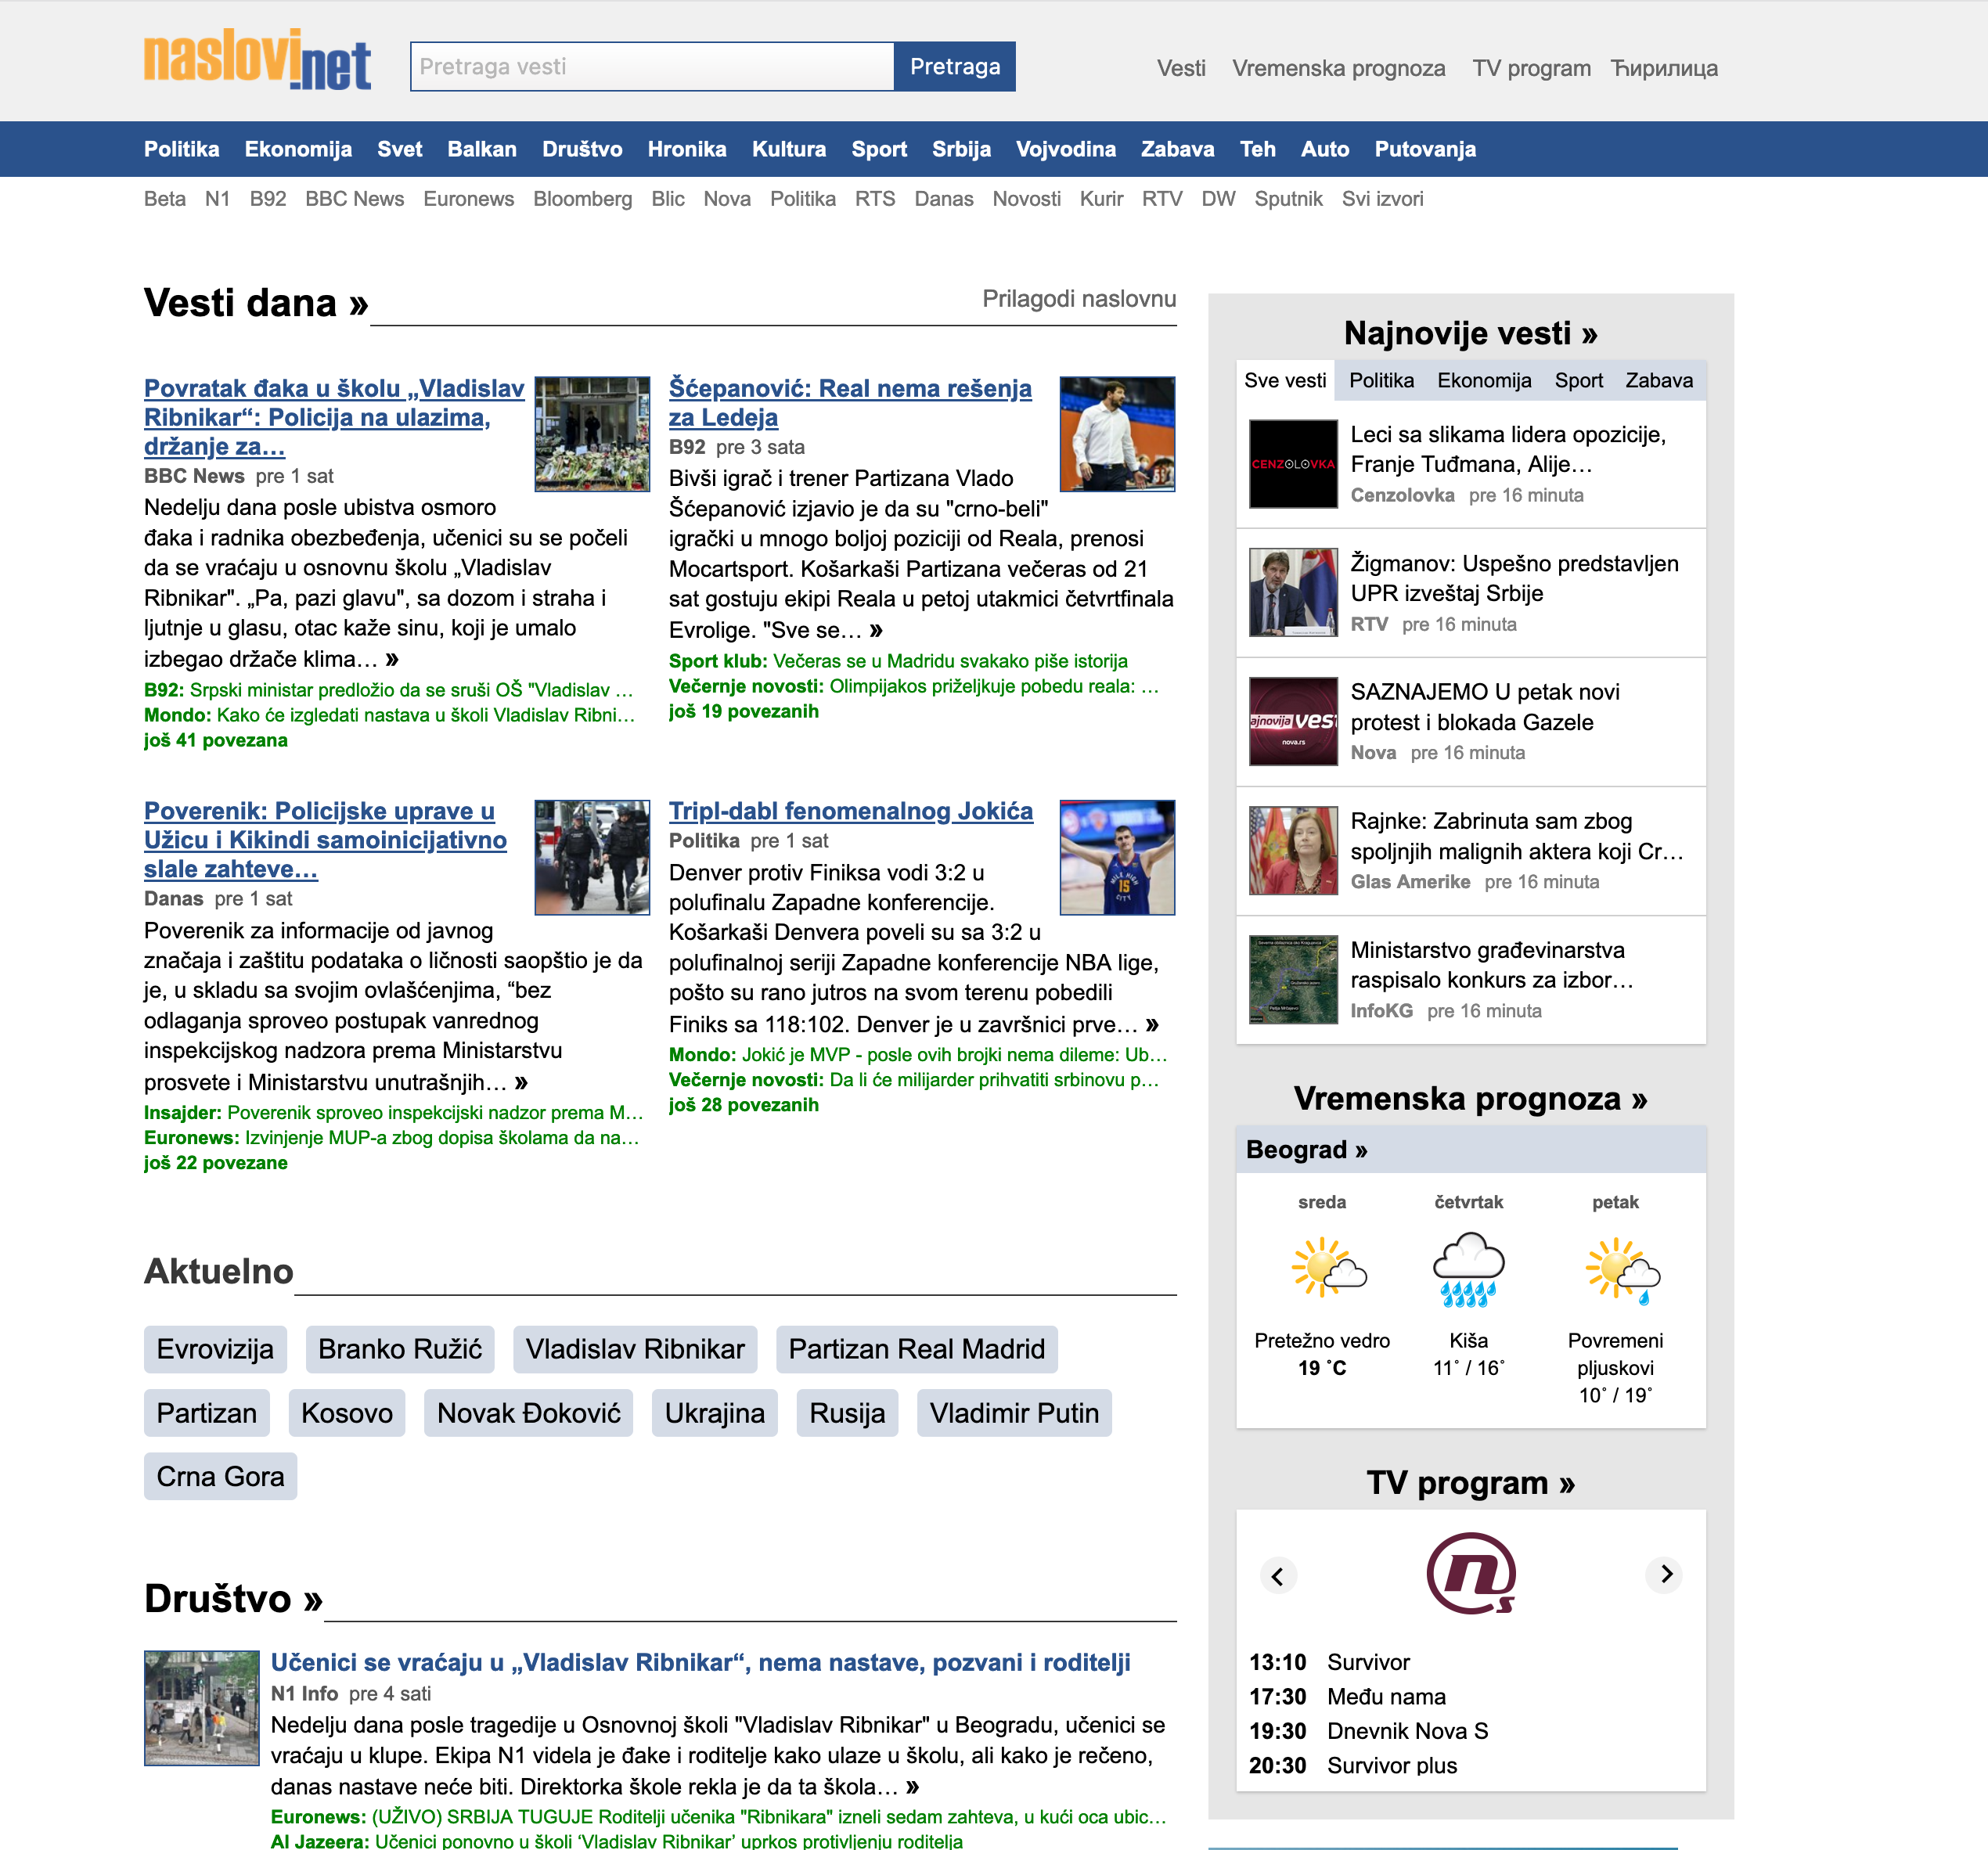Click the Pretraga search button
This screenshot has height=1850, width=1988.
click(955, 67)
